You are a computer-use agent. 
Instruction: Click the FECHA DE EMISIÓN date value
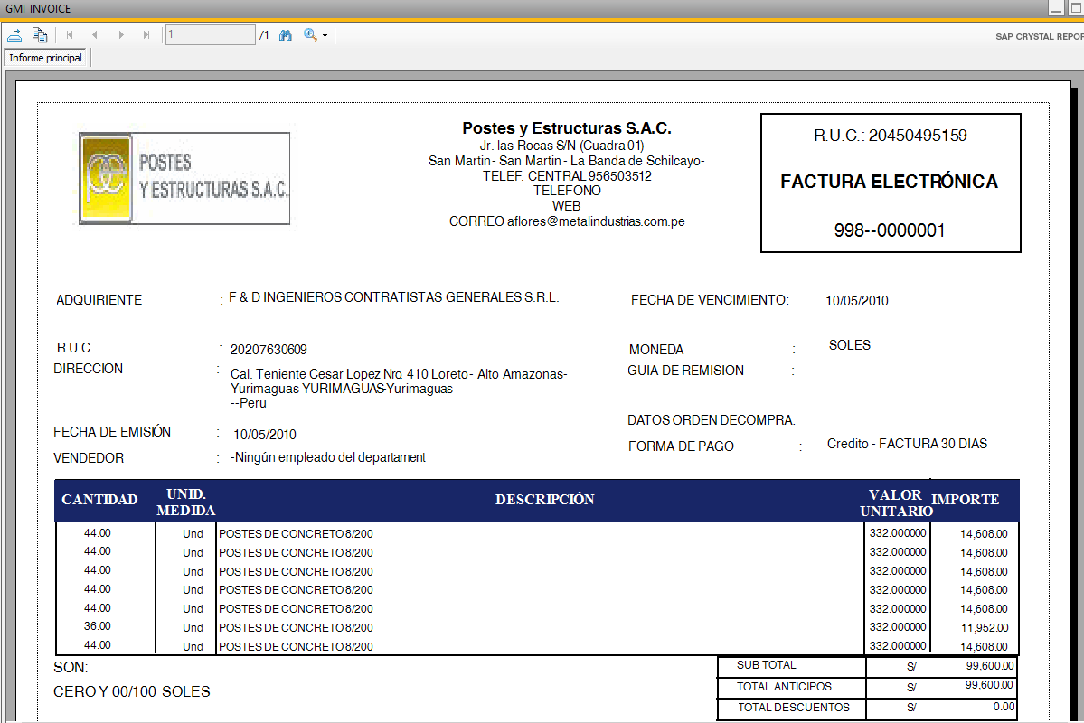[265, 435]
